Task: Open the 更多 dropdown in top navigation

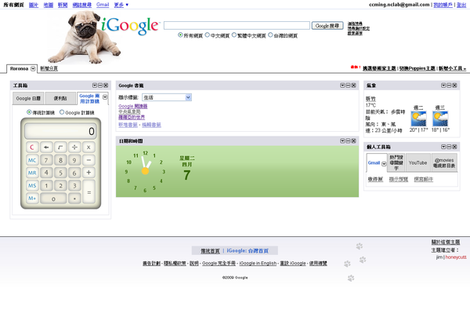Action: [121, 5]
